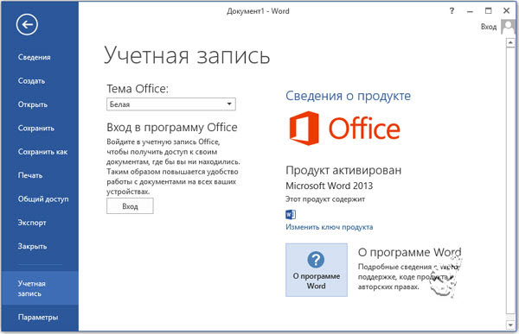The image size is (519, 334).
Task: Open Сведения in the sidebar
Action: click(35, 57)
